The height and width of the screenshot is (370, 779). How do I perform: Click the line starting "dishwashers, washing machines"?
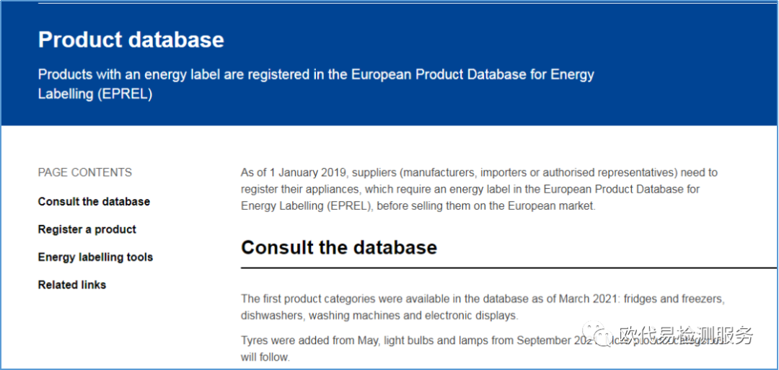pos(379,315)
